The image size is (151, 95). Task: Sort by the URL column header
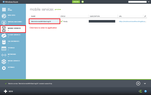click(120, 16)
